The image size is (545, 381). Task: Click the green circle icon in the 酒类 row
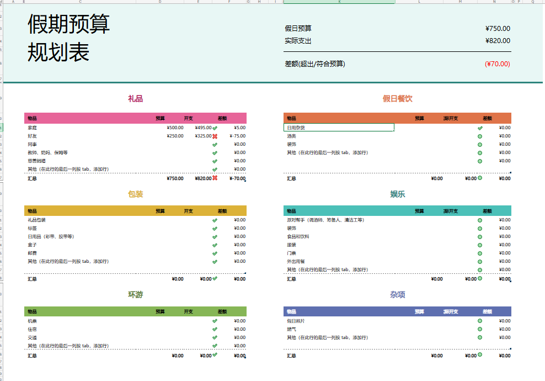pyautogui.click(x=480, y=136)
